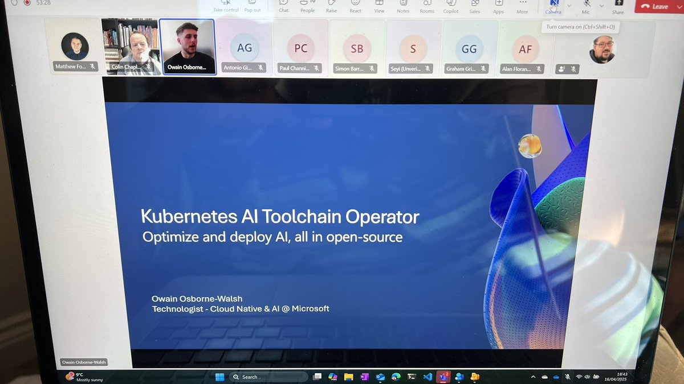Select Antonio Gi... AG participant tile

(244, 48)
